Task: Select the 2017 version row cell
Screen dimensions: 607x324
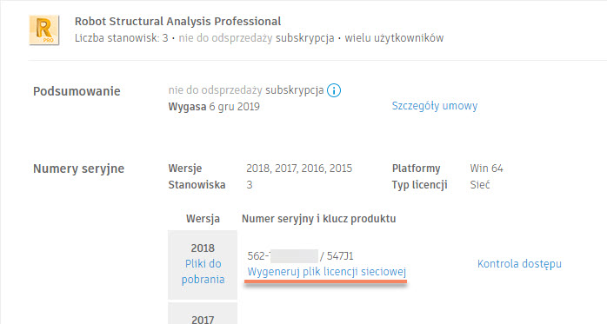Action: click(203, 314)
